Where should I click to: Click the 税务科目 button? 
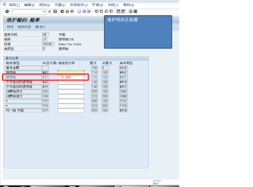coord(24,27)
